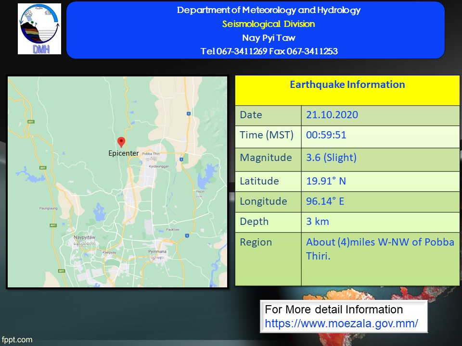Select the latitude value 19.91° N
Viewport: 462px width, 346px height.
[x=326, y=181]
